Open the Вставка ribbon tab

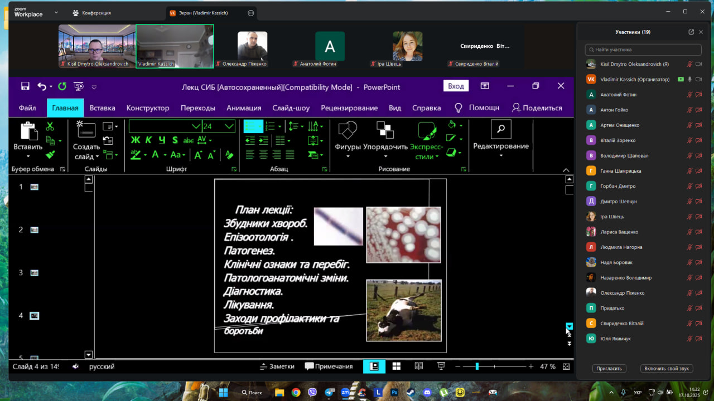pos(102,108)
